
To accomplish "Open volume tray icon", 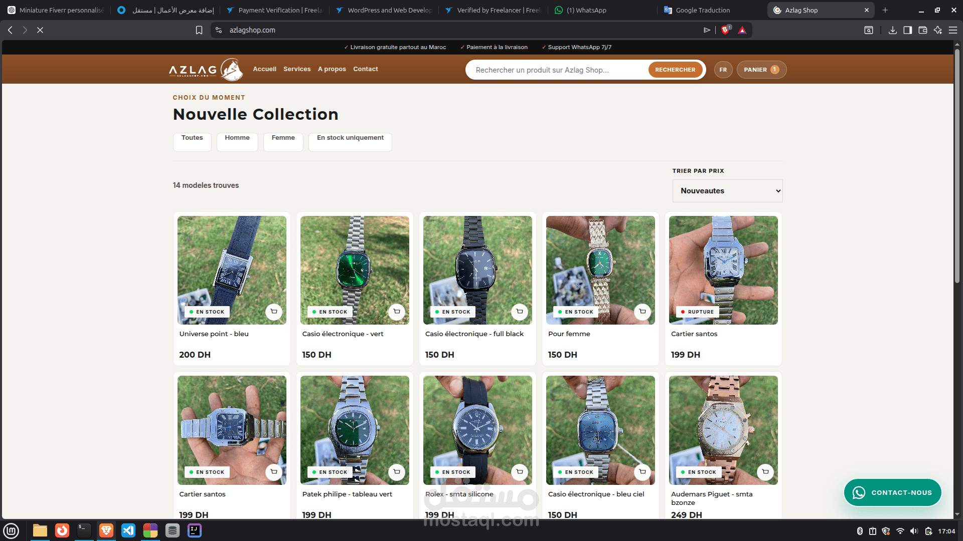I will [914, 531].
